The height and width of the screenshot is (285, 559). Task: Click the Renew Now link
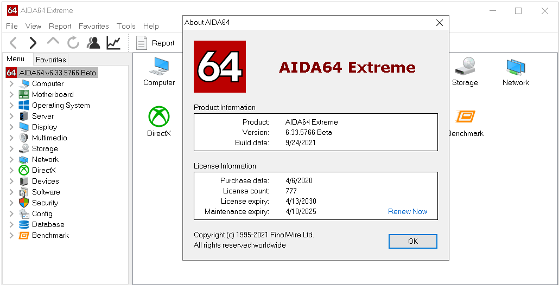408,212
